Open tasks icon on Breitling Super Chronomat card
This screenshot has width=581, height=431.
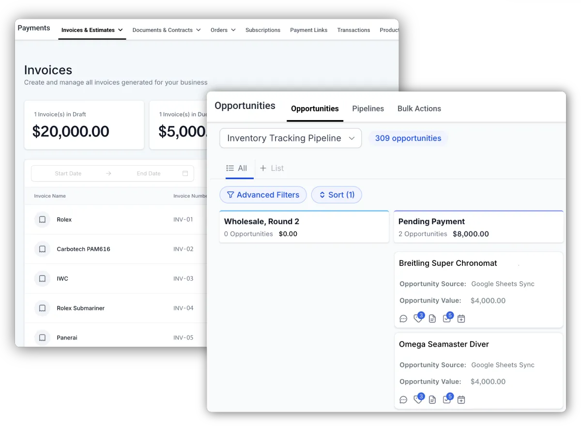point(446,319)
